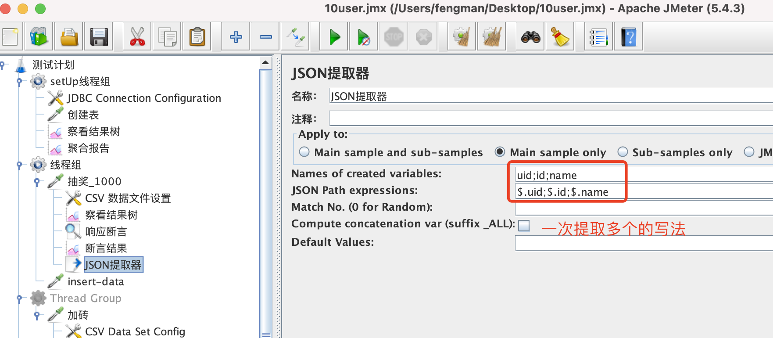
Task: Enable Compute concatenation var checkbox
Action: click(524, 226)
